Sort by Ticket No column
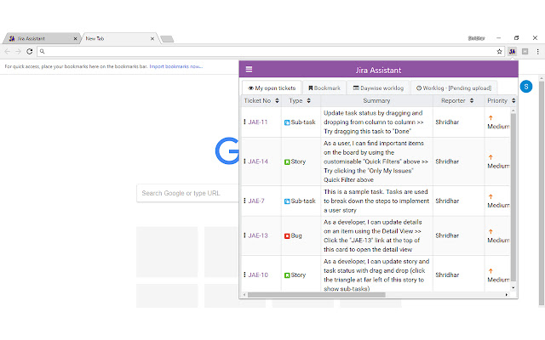This screenshot has width=545, height=340. coord(277,100)
